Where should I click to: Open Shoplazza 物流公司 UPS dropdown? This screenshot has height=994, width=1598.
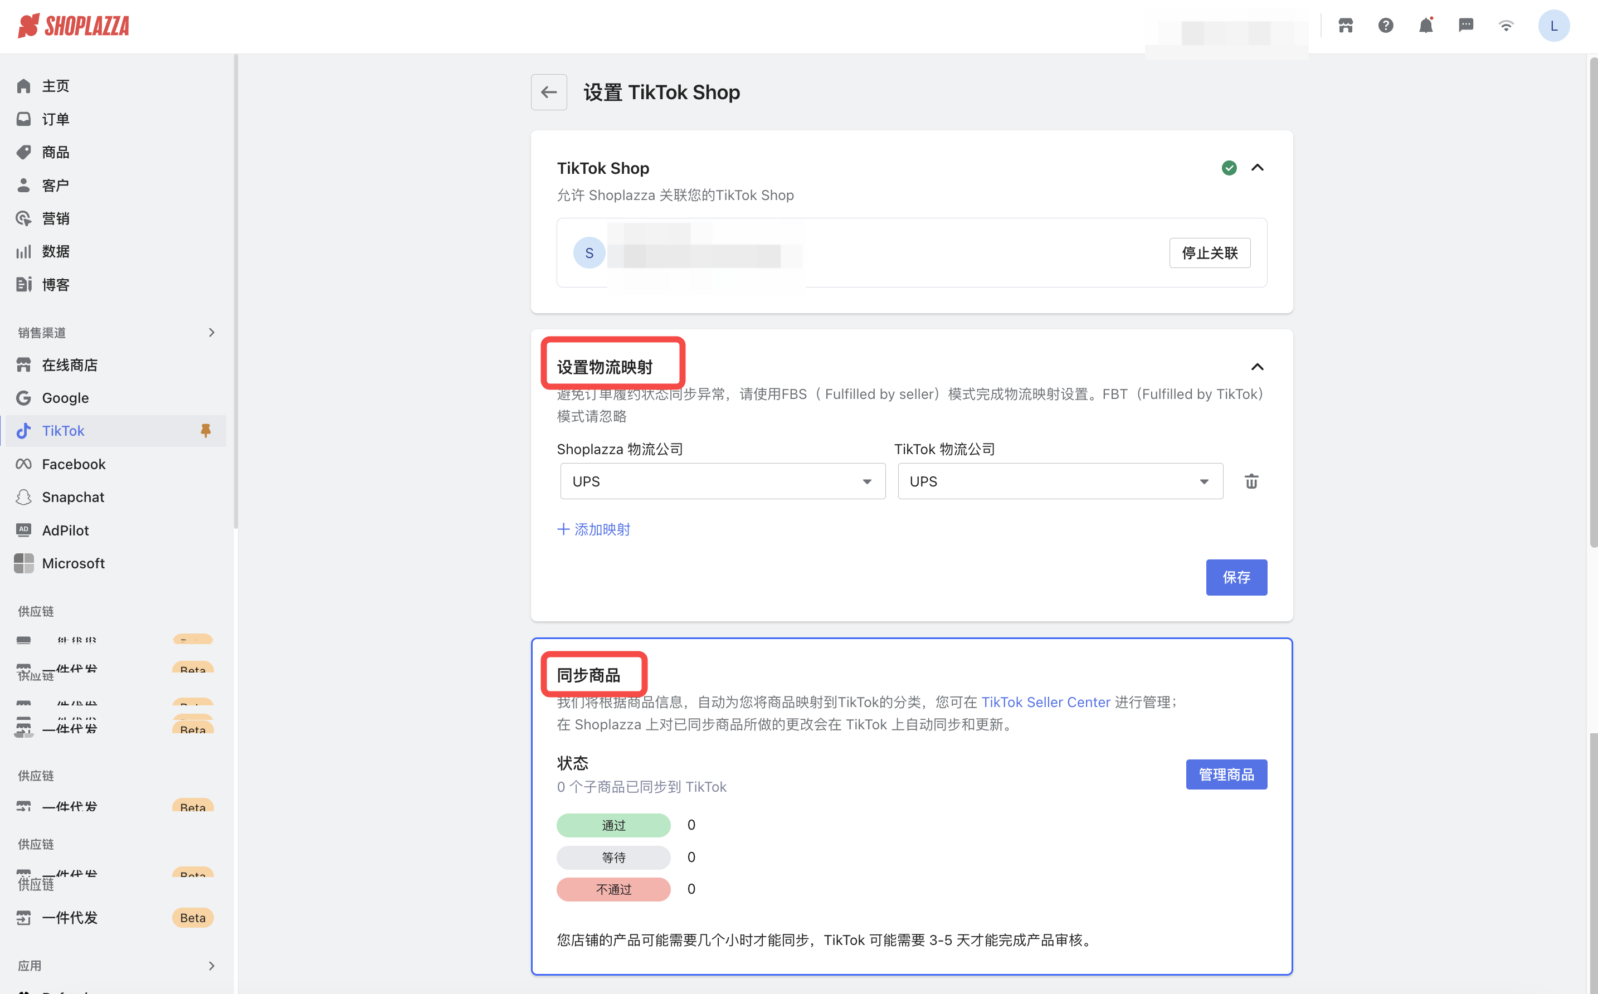tap(723, 481)
